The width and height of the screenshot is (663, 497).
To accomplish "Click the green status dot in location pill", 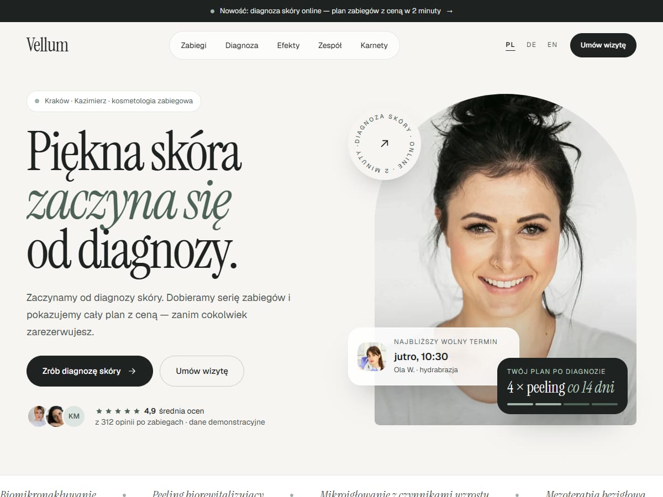I will tap(37, 101).
